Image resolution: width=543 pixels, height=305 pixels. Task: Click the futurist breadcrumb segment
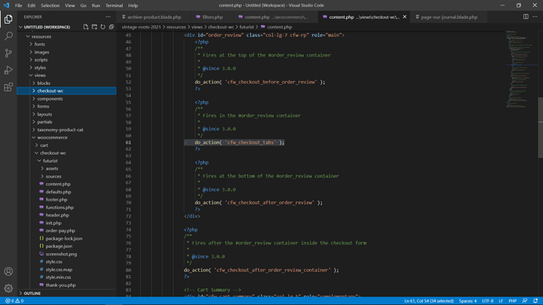click(x=246, y=27)
